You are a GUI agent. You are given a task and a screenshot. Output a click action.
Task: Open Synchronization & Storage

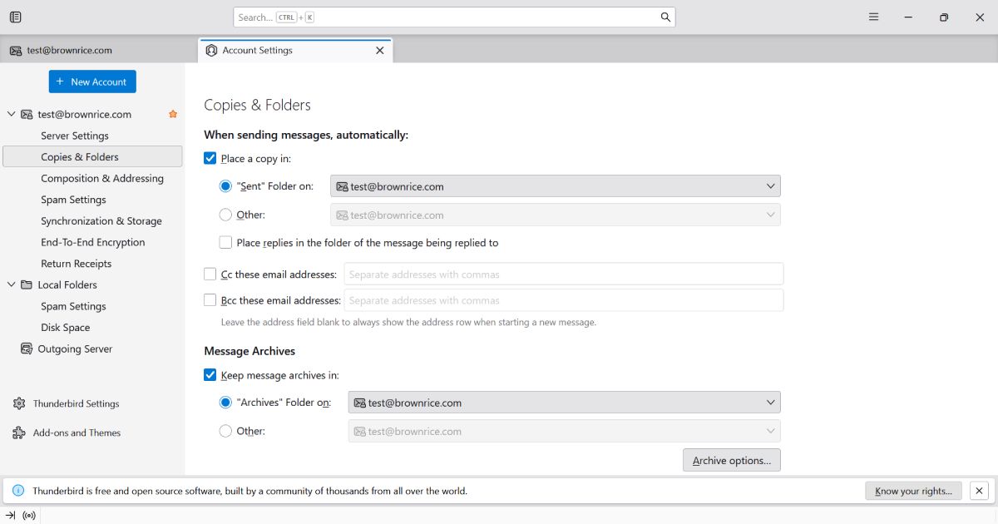pyautogui.click(x=101, y=221)
